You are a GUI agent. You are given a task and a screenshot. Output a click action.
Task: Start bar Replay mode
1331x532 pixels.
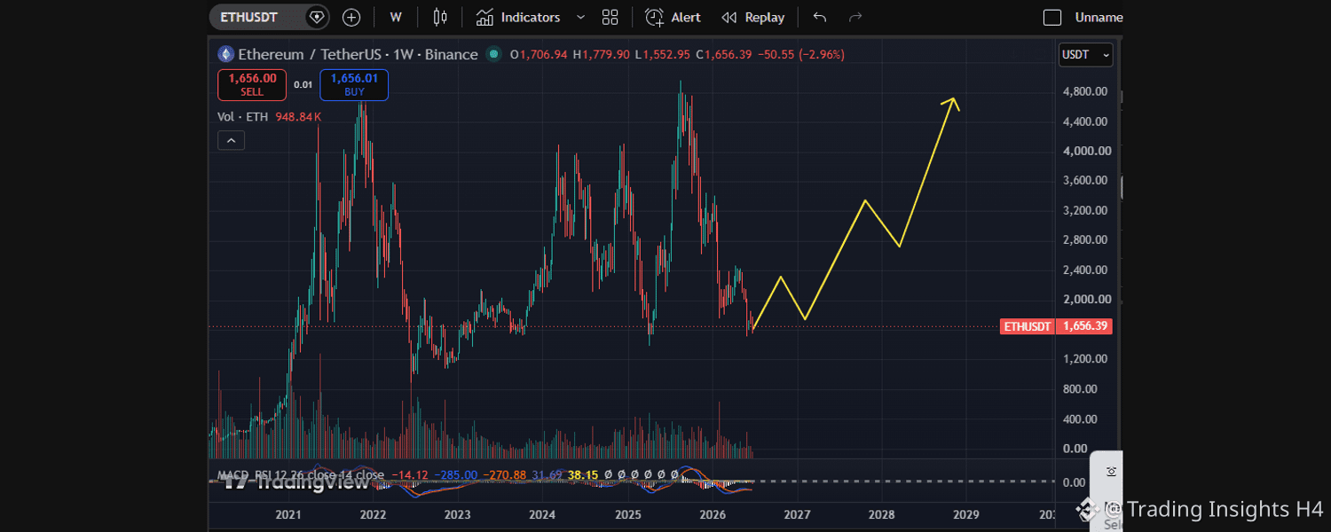coord(752,17)
